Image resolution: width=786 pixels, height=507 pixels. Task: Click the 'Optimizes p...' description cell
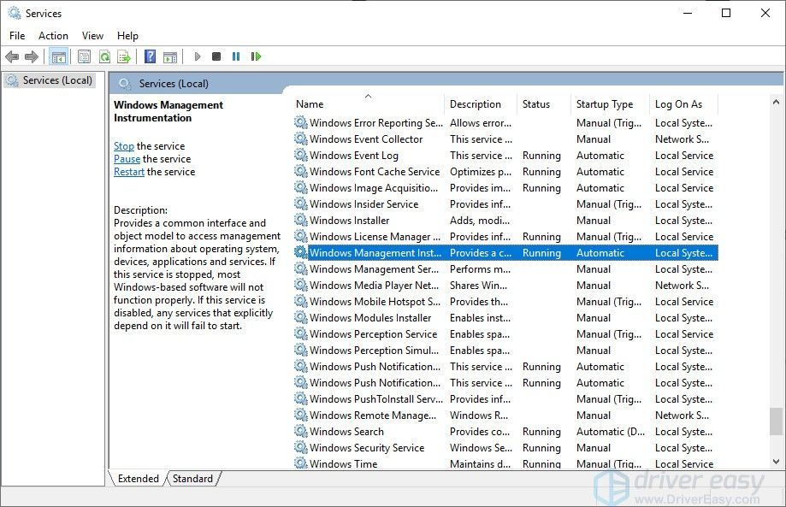481,171
